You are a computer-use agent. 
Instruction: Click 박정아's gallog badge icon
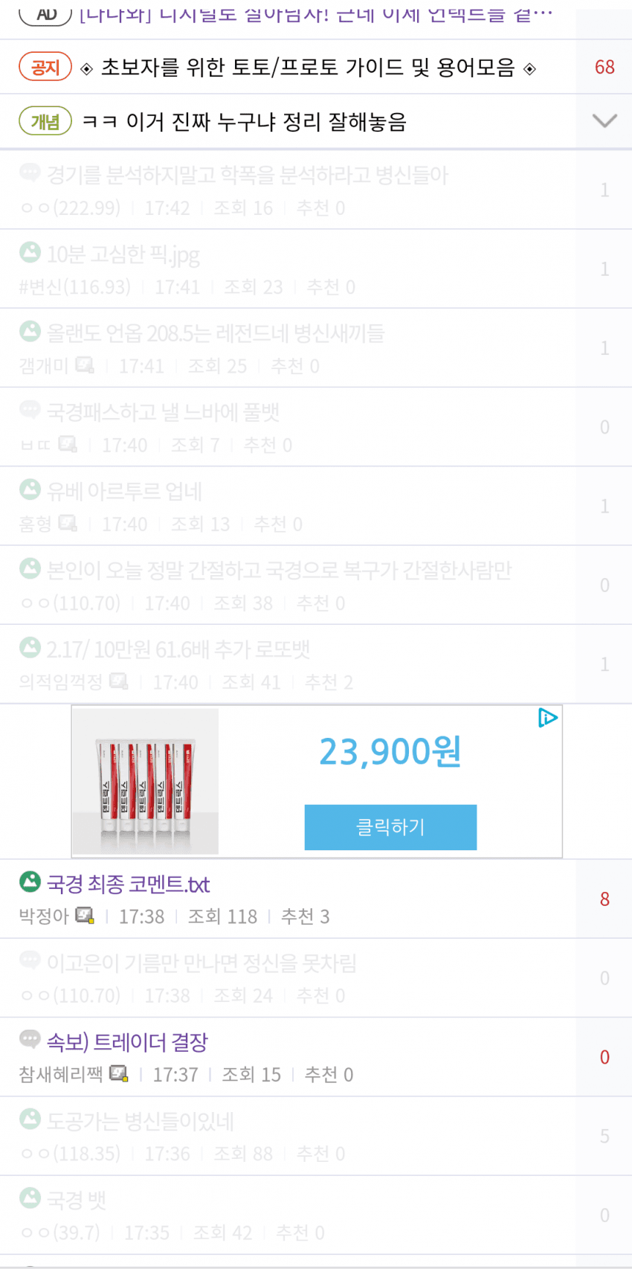click(86, 916)
